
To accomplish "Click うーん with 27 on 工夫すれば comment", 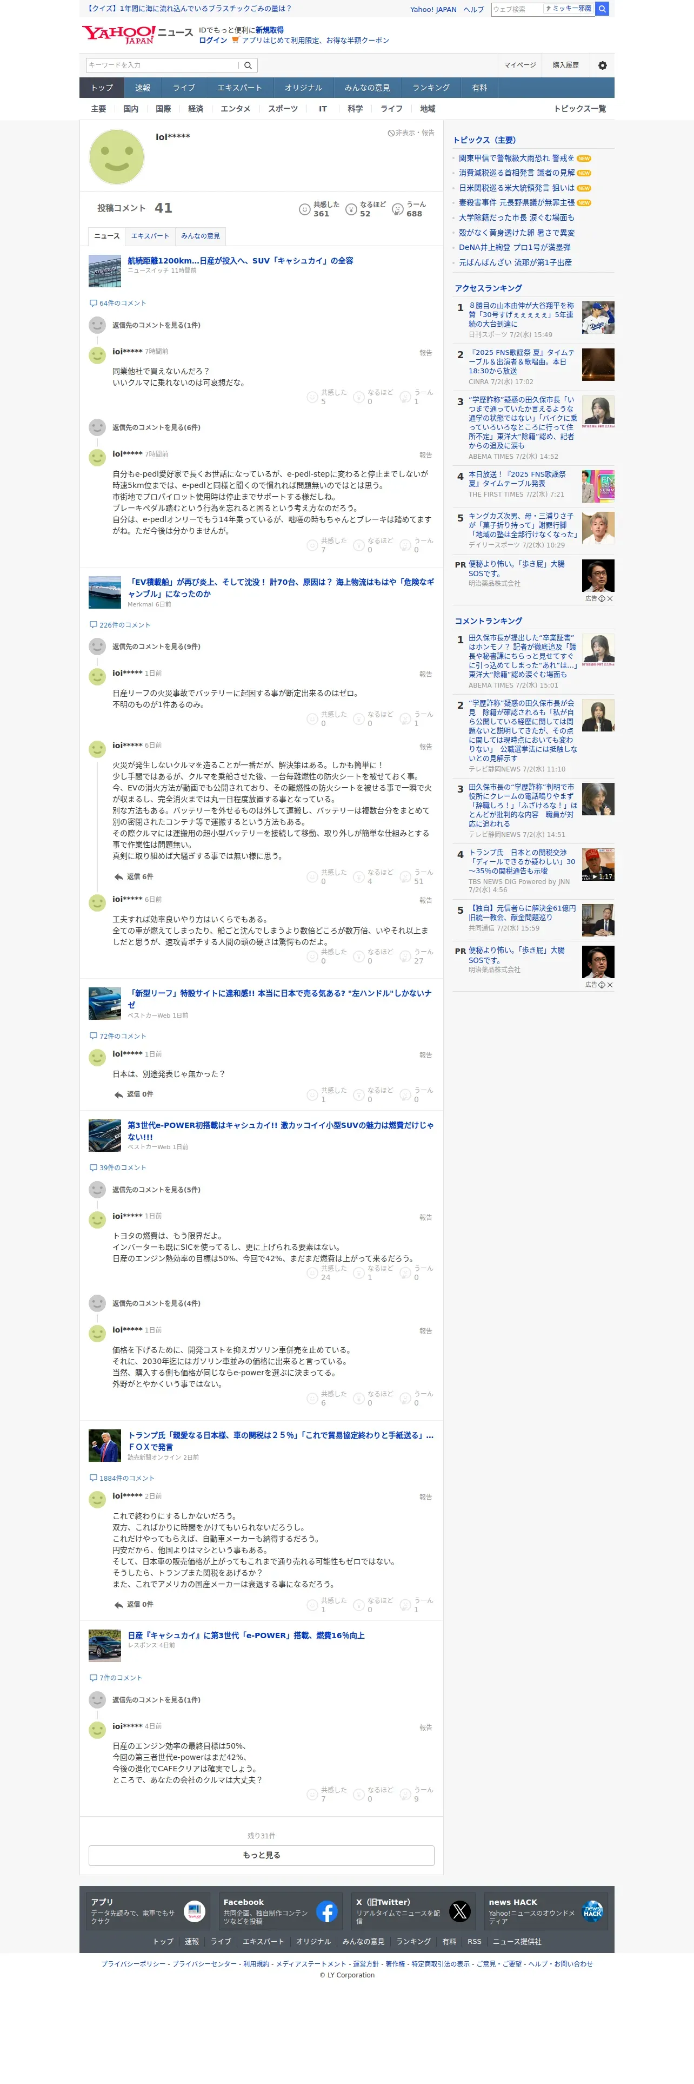I will click(417, 956).
